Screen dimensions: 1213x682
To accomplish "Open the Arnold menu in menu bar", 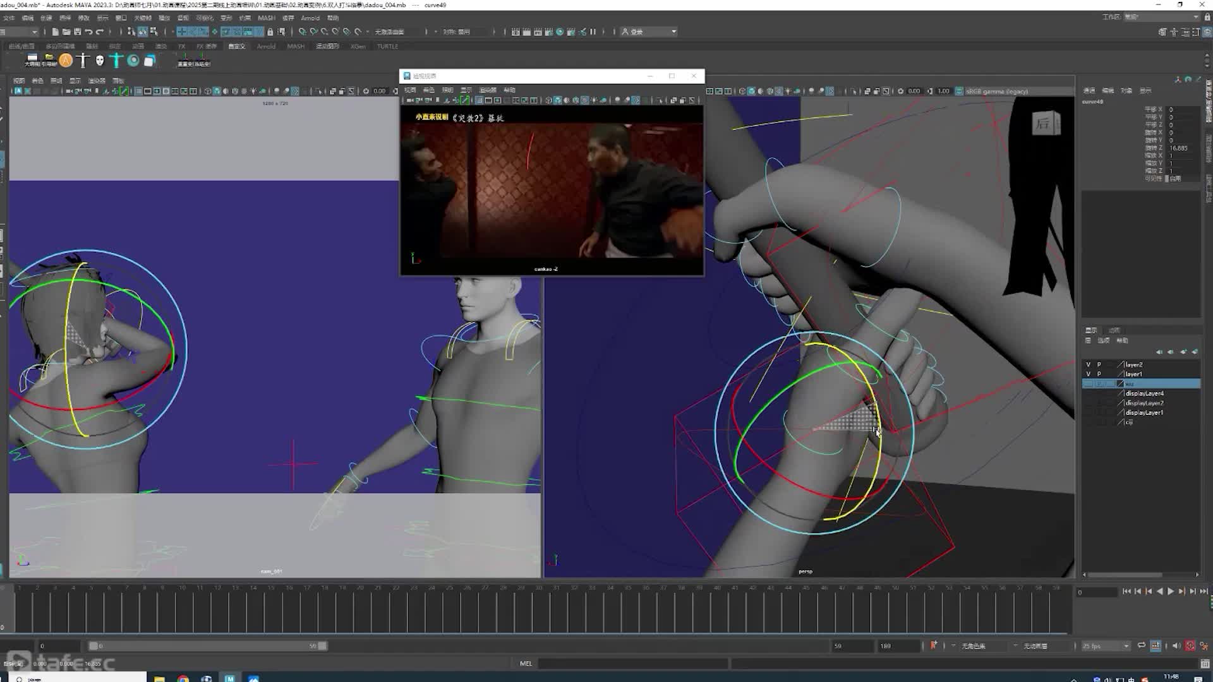I will click(310, 18).
